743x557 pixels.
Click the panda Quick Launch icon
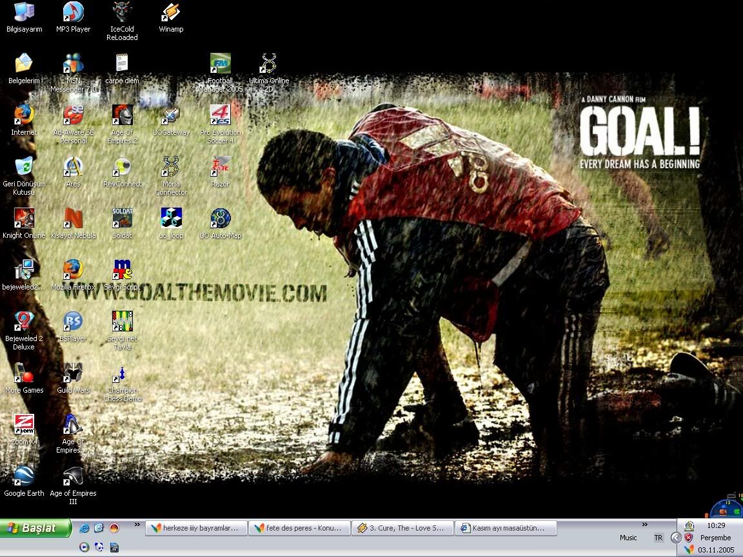(99, 547)
